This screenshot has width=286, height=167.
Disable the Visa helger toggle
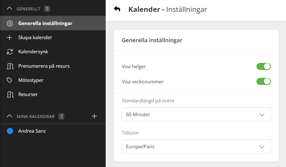point(263,67)
